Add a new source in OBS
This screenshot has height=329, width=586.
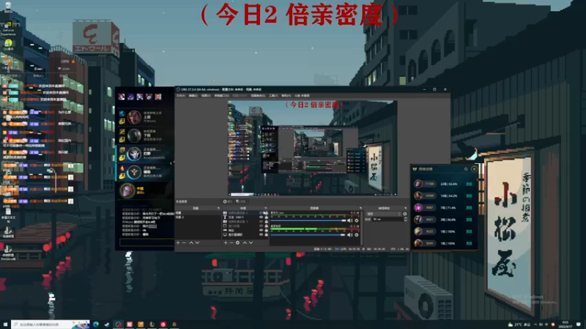point(226,243)
